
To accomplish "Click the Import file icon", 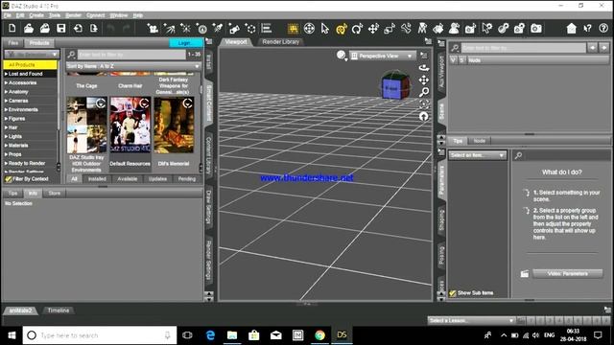I will (x=78, y=29).
